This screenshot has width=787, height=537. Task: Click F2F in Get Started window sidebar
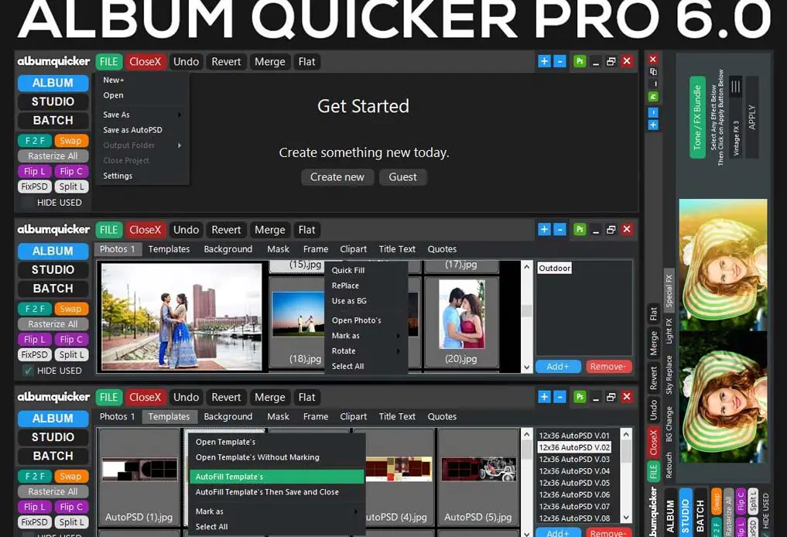(x=35, y=141)
